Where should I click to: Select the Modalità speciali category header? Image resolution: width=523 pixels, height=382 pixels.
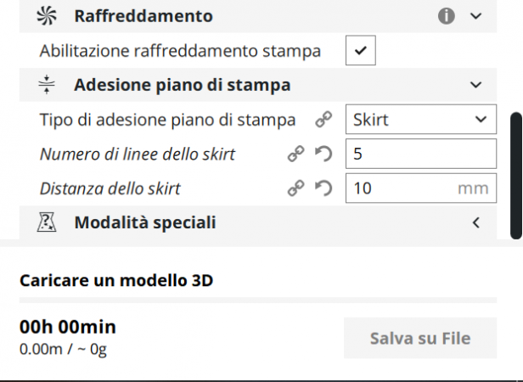pos(145,223)
